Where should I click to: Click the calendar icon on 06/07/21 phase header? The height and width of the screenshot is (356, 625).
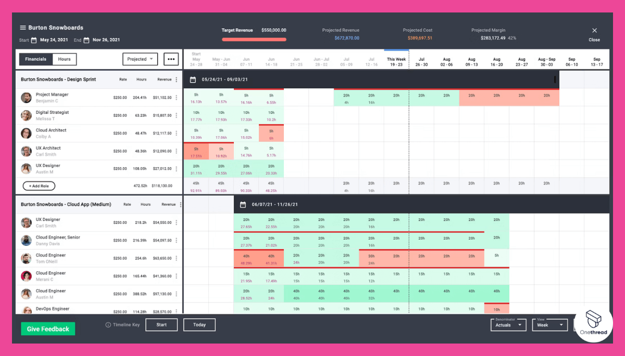(x=243, y=204)
